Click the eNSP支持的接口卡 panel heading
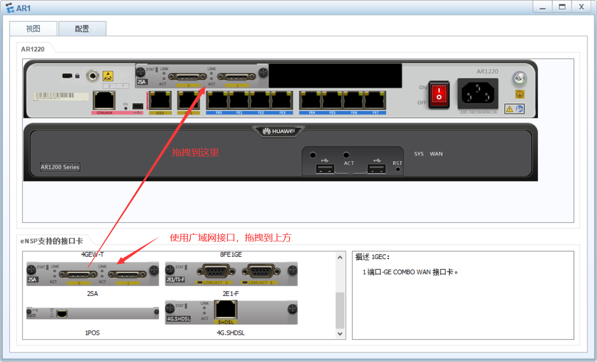 [x=51, y=241]
